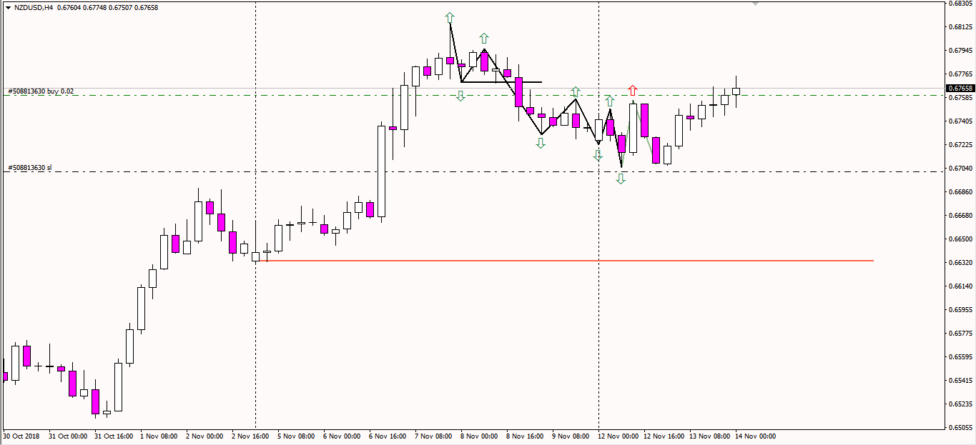
Task: Click the '#508813630 sl' stop loss label
Action: coord(30,168)
